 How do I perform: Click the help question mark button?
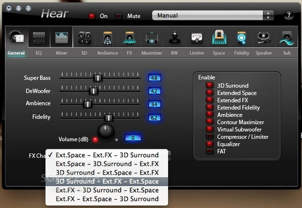tap(289, 15)
